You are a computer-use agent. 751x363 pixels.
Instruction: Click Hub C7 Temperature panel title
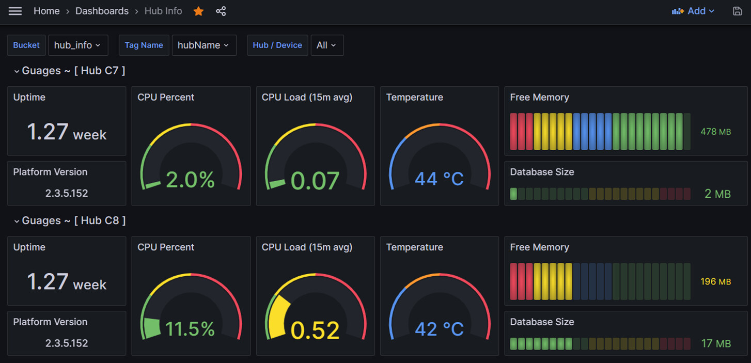tap(414, 97)
